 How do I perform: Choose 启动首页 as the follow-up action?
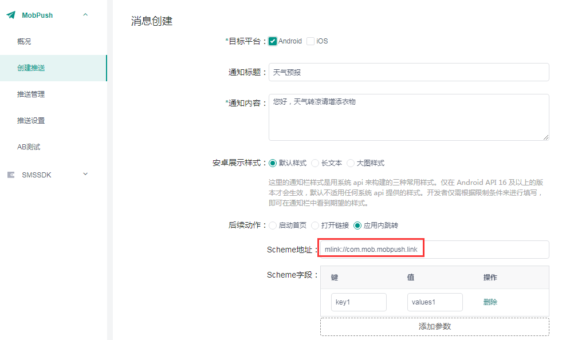[x=273, y=225]
